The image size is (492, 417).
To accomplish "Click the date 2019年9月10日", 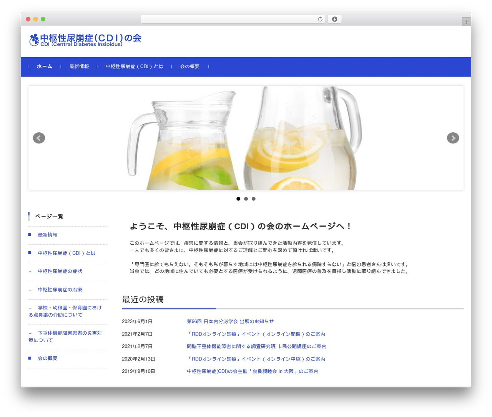I will coord(138,371).
